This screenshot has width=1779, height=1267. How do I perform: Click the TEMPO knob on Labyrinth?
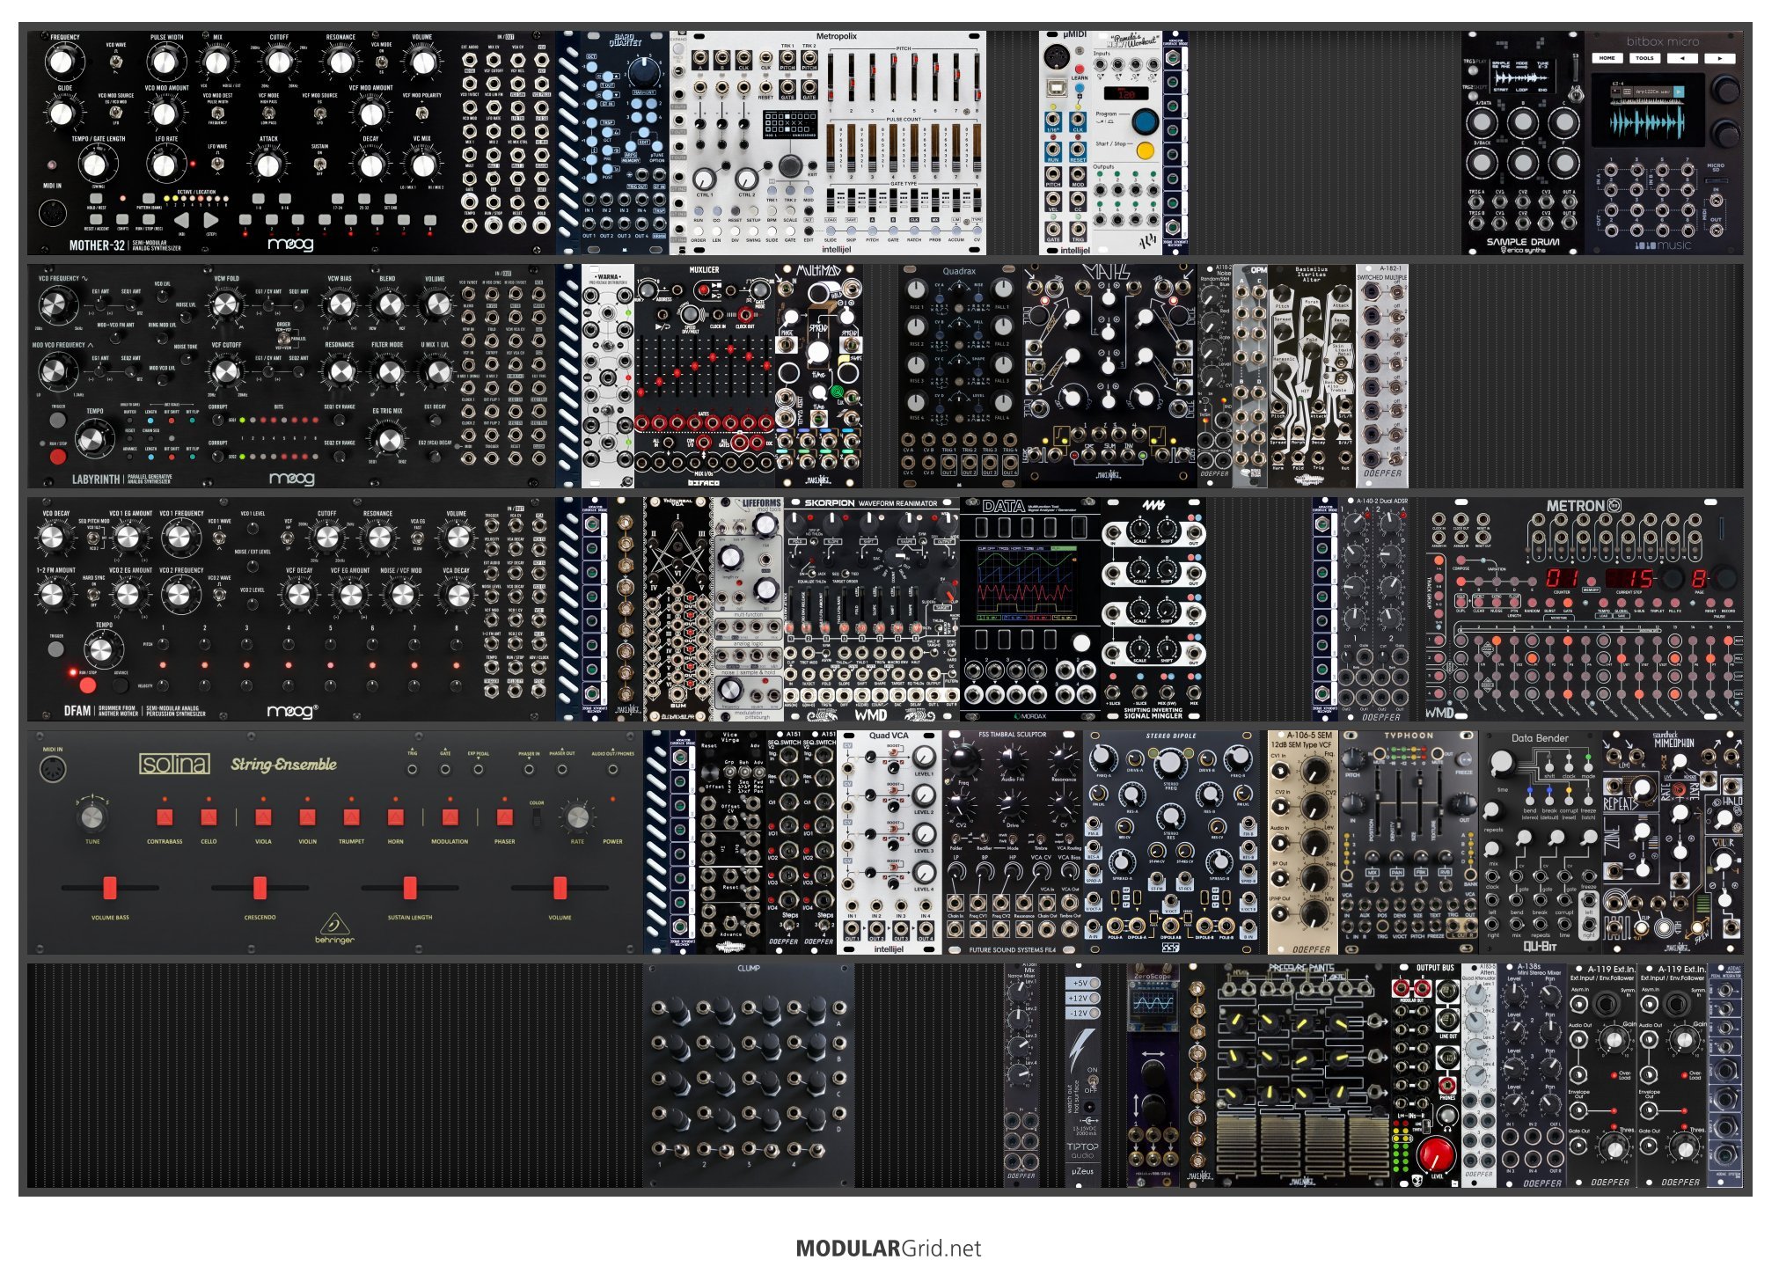click(92, 439)
